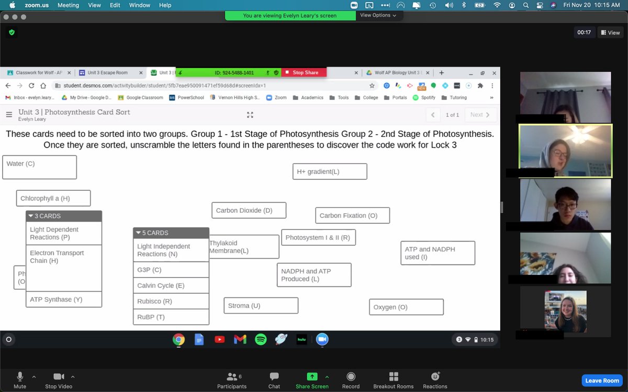
Task: Open the Apple menu
Action: [12, 5]
